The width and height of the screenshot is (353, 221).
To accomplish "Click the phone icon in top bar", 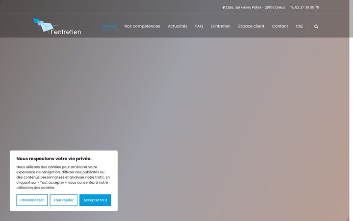I will (x=293, y=7).
